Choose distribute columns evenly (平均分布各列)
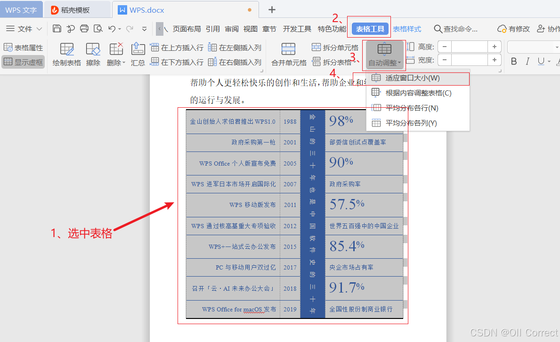This screenshot has width=560, height=342. point(418,123)
